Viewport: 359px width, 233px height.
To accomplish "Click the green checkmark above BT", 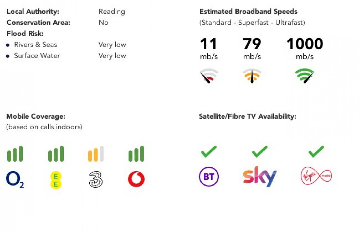I will click(209, 152).
